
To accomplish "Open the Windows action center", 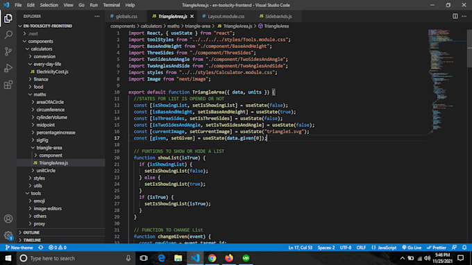I will point(461,258).
